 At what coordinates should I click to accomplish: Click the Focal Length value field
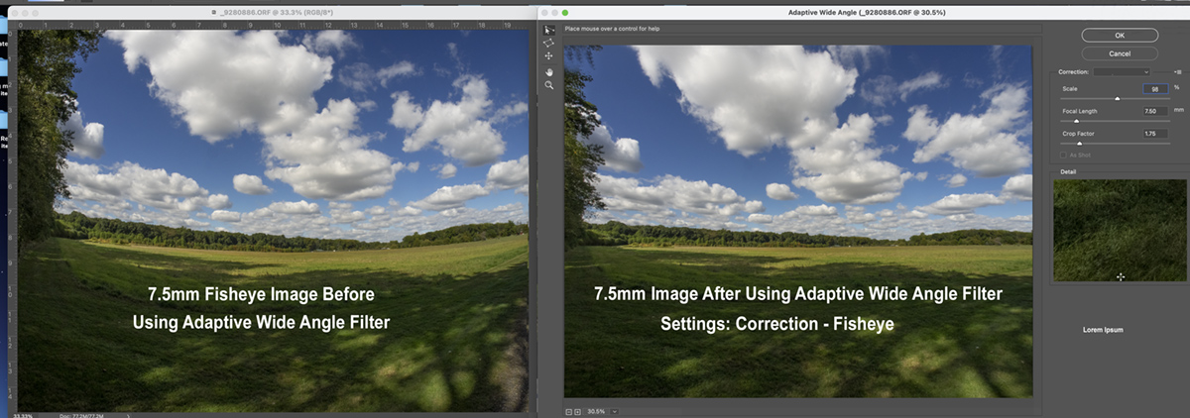click(1154, 111)
